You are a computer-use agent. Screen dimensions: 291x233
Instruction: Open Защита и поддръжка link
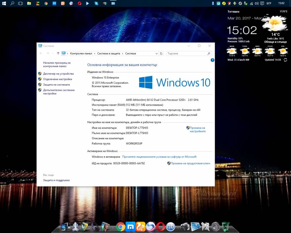(x=56, y=180)
